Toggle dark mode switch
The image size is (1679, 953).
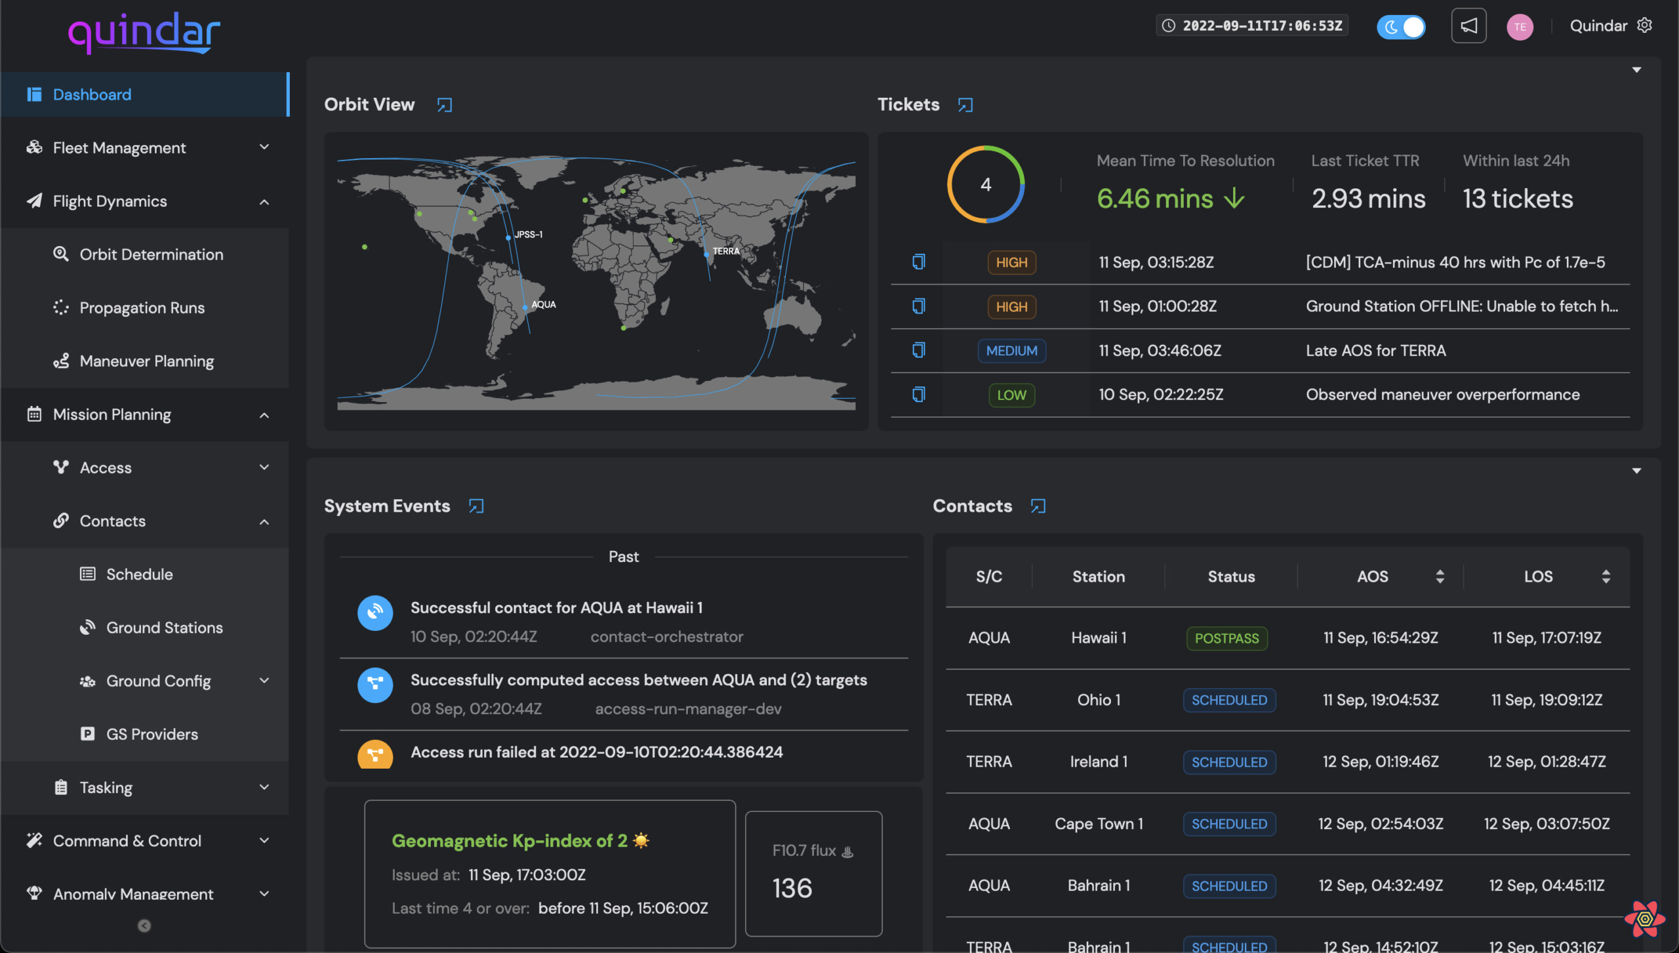pos(1402,27)
